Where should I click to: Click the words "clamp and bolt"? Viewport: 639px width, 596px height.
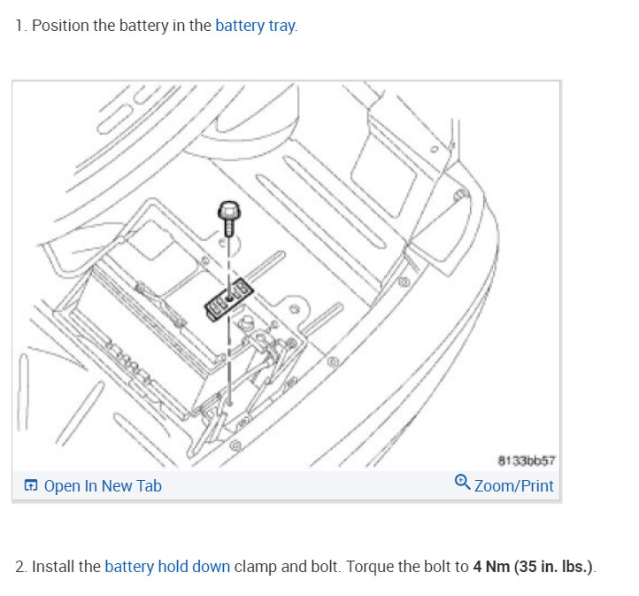[x=286, y=566]
